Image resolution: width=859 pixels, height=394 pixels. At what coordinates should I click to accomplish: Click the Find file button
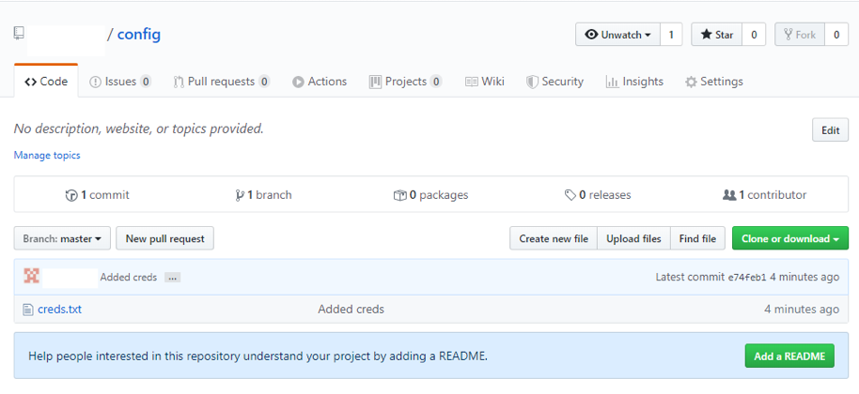tap(697, 238)
